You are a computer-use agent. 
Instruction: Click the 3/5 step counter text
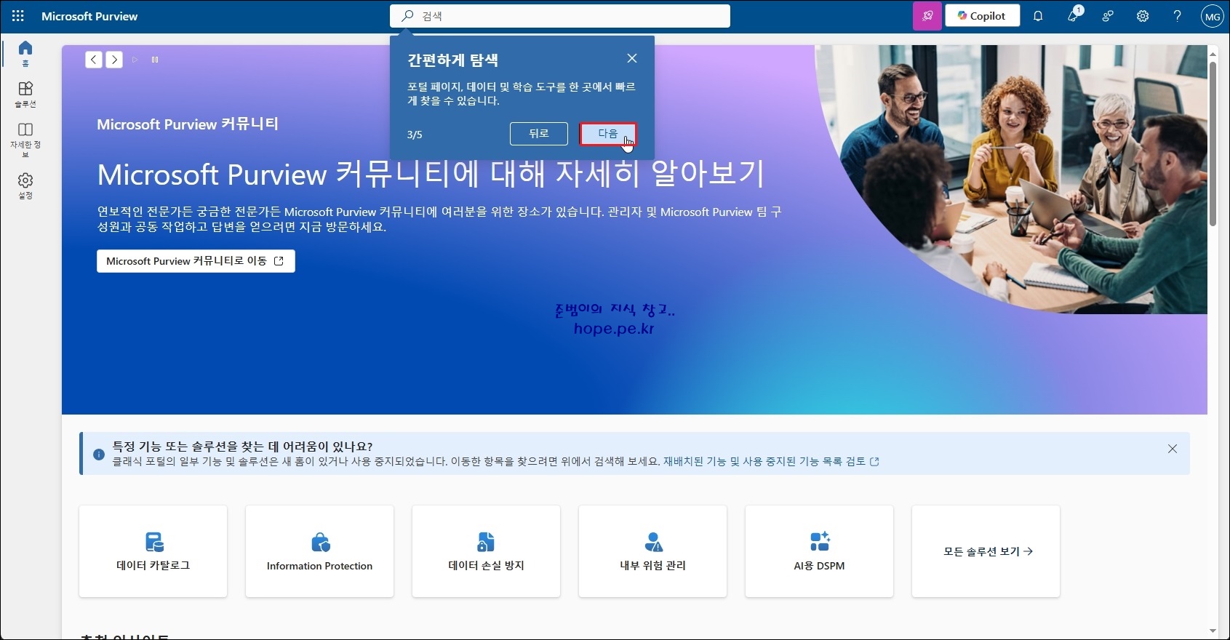pyautogui.click(x=415, y=135)
